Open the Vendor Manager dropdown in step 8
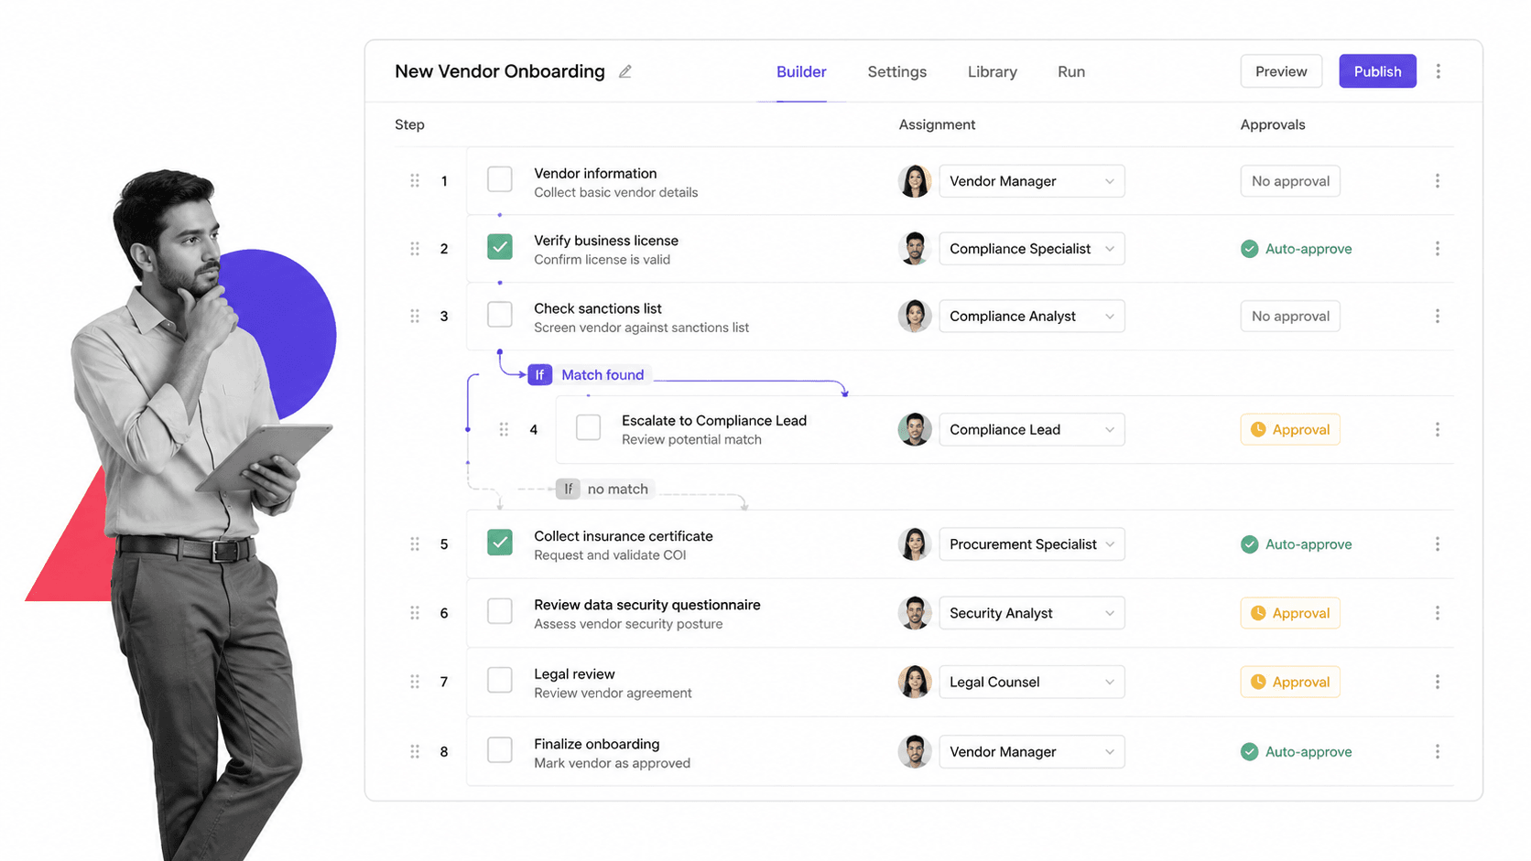1531x861 pixels. pos(1032,751)
